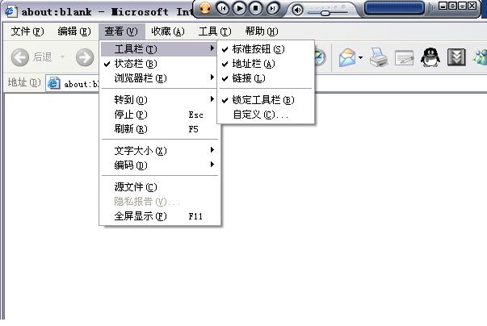Uncheck 链接(L) toolbar option
The image size is (487, 326).
pos(266,78)
